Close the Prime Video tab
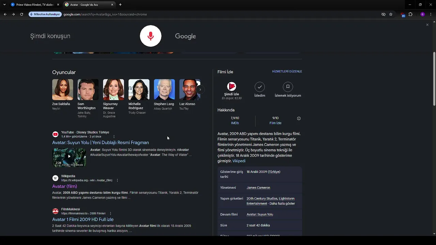436x245 pixels. (x=58, y=5)
